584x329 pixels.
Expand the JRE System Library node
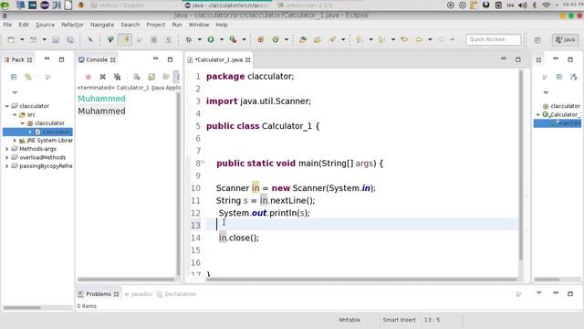15,140
